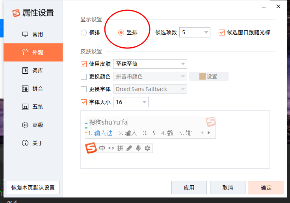Click the previous page arrow in candidate preview
The width and height of the screenshot is (290, 203).
tap(203, 133)
